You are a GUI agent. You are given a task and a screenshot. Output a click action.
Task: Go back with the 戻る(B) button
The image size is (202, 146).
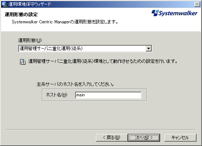coord(112,138)
